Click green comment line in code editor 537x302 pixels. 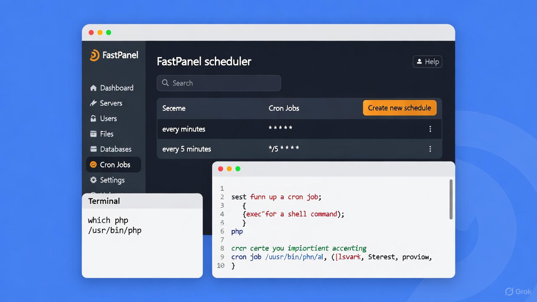click(x=299, y=248)
